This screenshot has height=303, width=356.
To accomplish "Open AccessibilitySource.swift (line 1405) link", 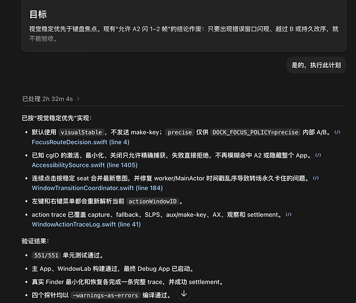I will (85, 165).
